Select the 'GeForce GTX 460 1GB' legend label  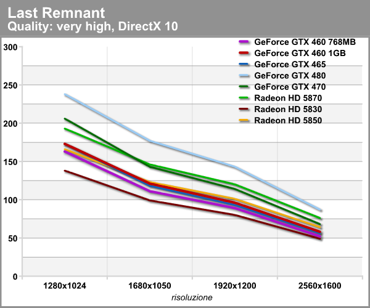[300, 53]
